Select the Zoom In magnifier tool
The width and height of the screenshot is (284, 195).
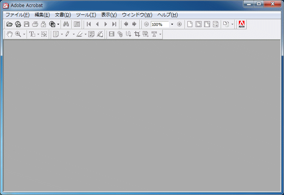18,34
